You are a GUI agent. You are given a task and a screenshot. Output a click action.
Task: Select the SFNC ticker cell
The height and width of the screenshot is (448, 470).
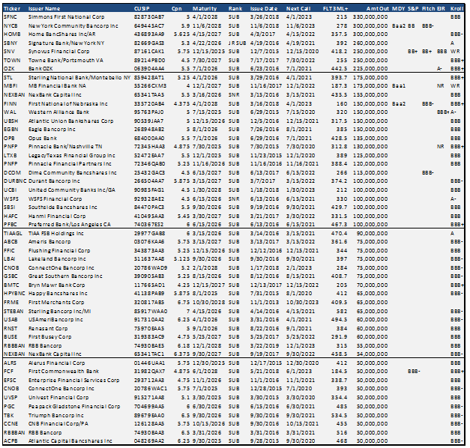click(10, 15)
